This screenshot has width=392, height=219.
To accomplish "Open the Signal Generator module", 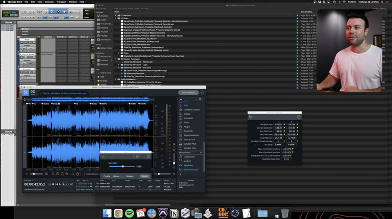I will tap(192, 135).
